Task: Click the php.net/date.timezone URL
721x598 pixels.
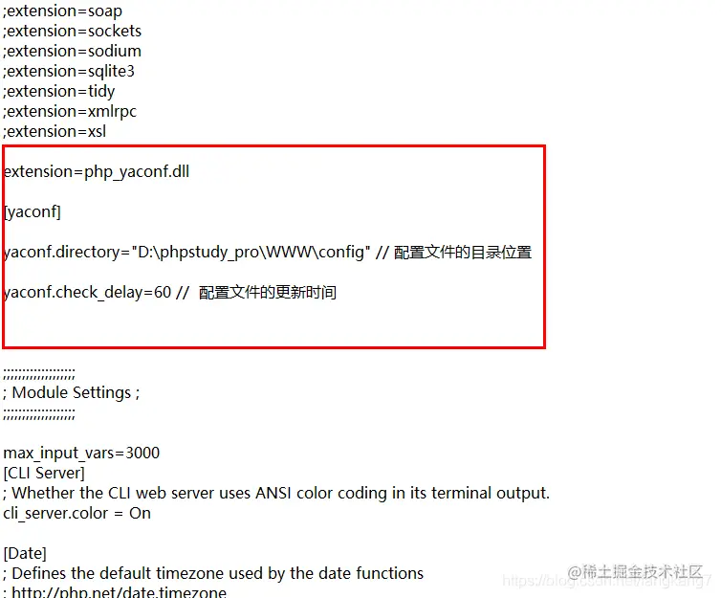Action: click(120, 592)
